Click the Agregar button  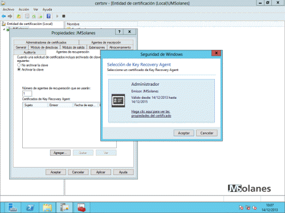(60, 153)
